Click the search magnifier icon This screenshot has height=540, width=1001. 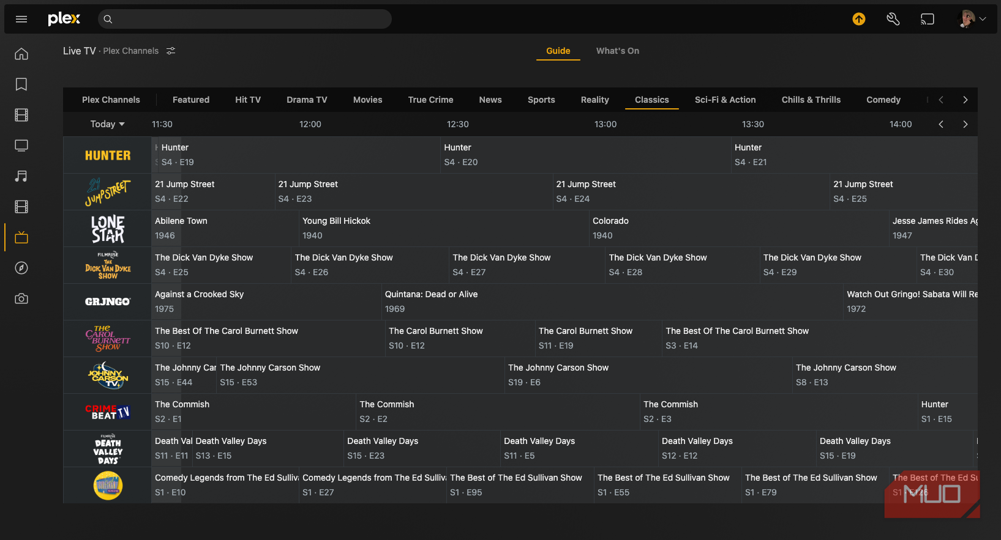[x=108, y=19]
